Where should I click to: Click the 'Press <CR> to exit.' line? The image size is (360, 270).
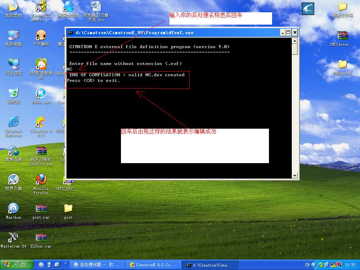[93, 81]
